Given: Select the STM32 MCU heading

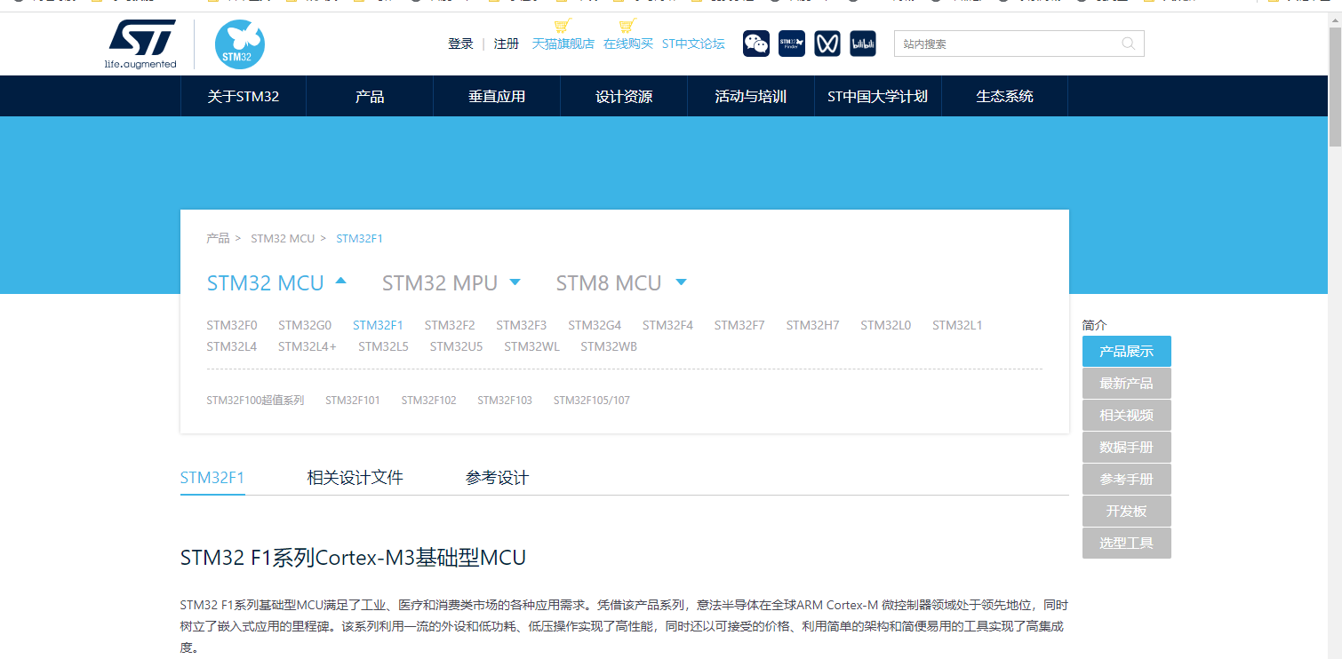Looking at the screenshot, I should [x=266, y=283].
